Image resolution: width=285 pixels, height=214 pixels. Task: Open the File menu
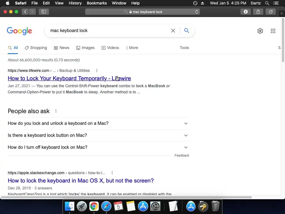pos(34,3)
